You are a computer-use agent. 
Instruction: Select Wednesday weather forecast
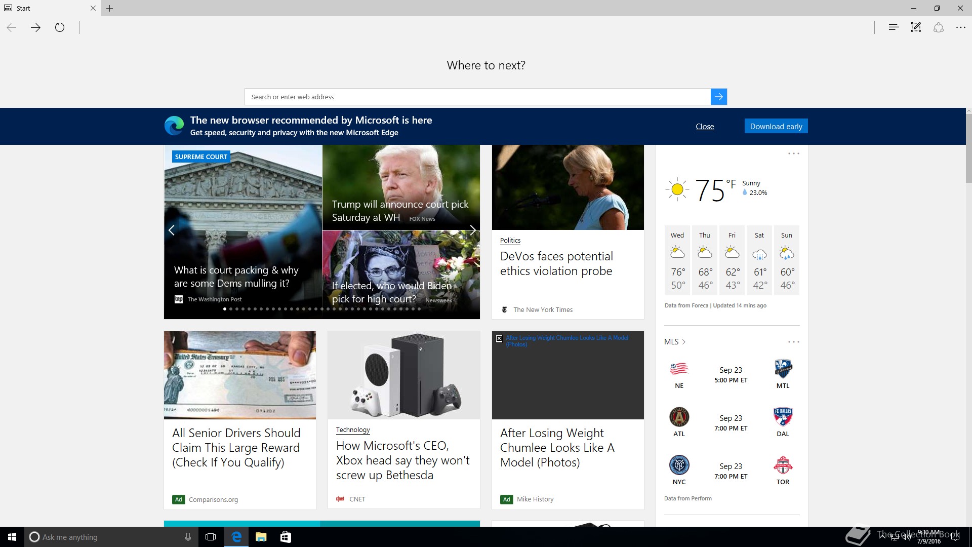coord(677,260)
